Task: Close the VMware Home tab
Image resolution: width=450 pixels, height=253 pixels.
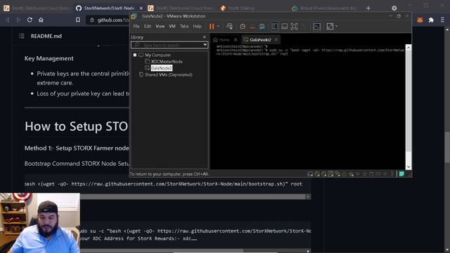Action: click(x=236, y=39)
